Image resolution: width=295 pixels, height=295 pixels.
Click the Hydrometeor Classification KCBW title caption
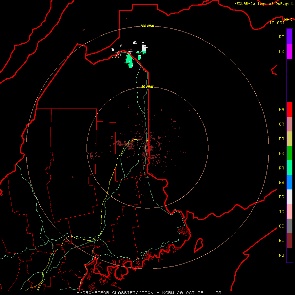tap(149, 293)
